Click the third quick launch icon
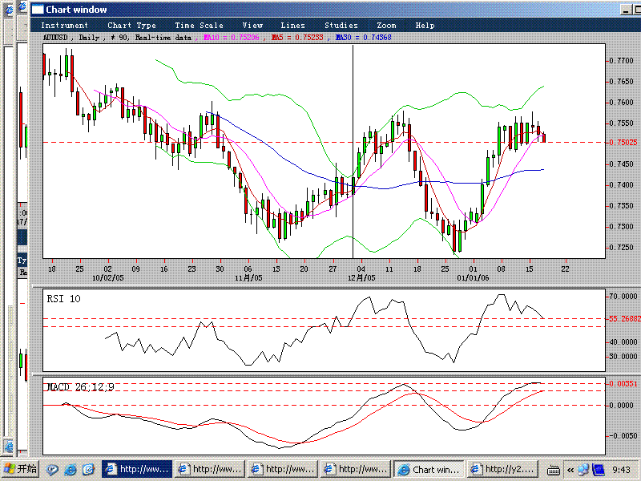This screenshot has width=641, height=481. (x=88, y=469)
